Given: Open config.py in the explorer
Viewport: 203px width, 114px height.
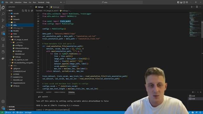Looking at the screenshot, I should (19, 45).
